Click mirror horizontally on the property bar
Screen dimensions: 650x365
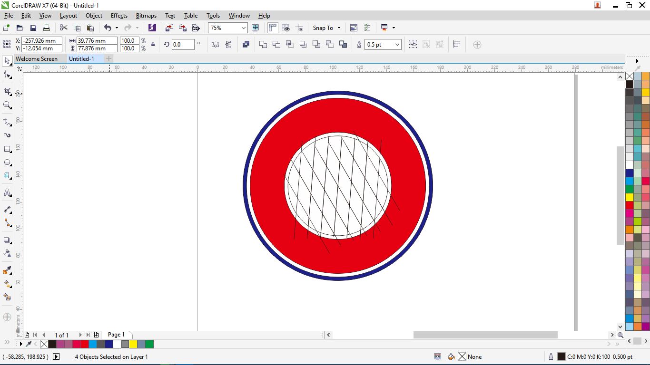point(215,44)
